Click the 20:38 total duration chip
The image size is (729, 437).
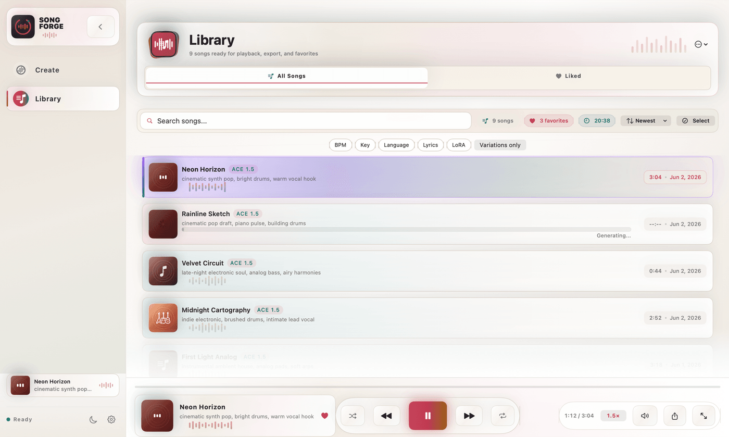[597, 121]
